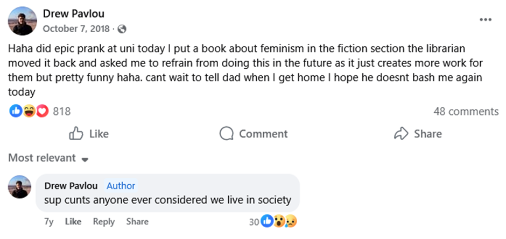Click the sad reaction emoji on comment
Screen dimensions: 506x239
(291, 221)
